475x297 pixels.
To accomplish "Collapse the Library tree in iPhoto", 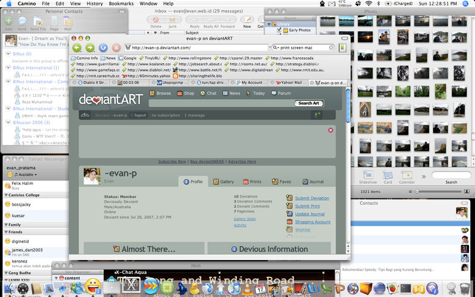I will pos(269,24).
